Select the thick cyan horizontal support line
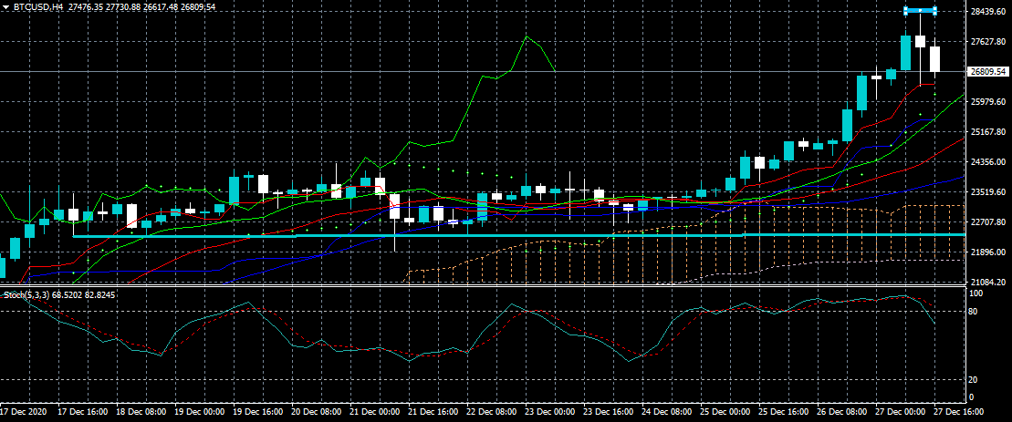The image size is (1012, 422). tap(548, 235)
